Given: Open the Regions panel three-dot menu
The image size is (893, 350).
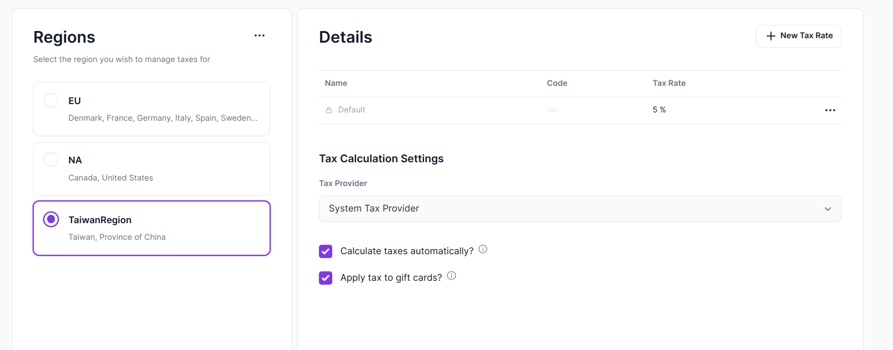Looking at the screenshot, I should tap(260, 35).
